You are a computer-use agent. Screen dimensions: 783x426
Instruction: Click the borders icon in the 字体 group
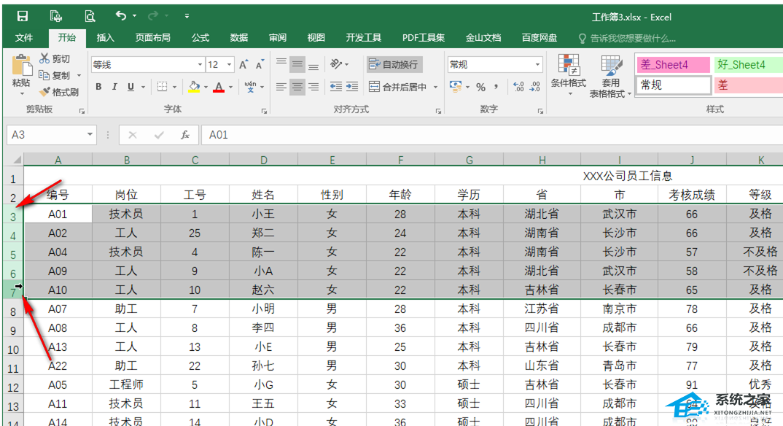(x=163, y=87)
